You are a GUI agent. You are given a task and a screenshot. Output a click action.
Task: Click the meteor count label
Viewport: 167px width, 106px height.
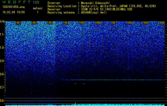pos(38,8)
